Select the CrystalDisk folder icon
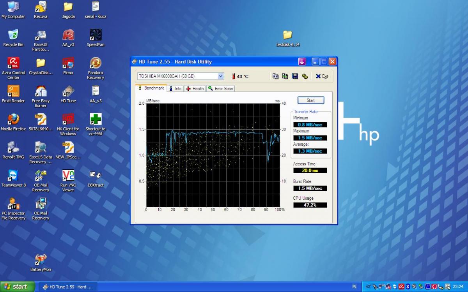Viewport: 468px width, 292px height. (41, 66)
